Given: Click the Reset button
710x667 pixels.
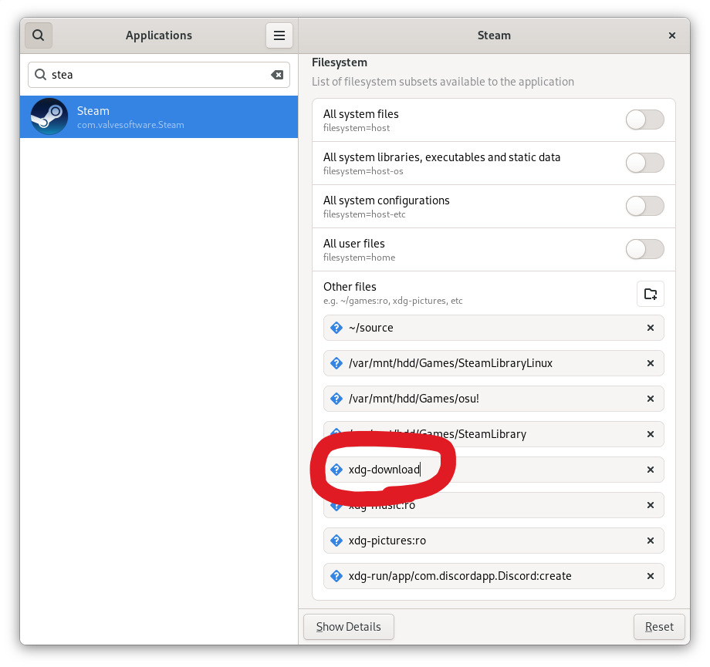Looking at the screenshot, I should click(659, 627).
